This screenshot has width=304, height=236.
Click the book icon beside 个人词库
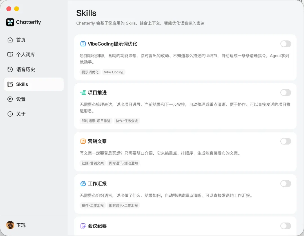coord(10,55)
